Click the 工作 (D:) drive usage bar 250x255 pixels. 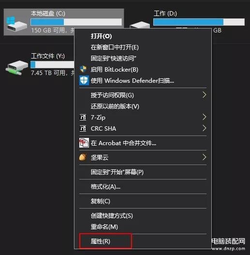pyautogui.click(x=199, y=22)
